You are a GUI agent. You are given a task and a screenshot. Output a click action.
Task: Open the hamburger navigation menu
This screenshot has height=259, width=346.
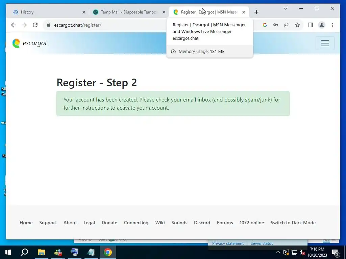pos(325,43)
